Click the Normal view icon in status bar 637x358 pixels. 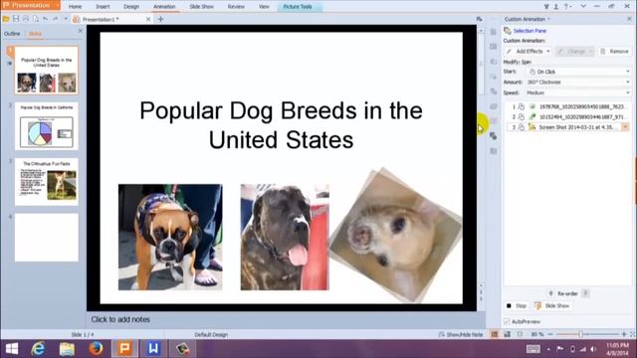coord(495,334)
